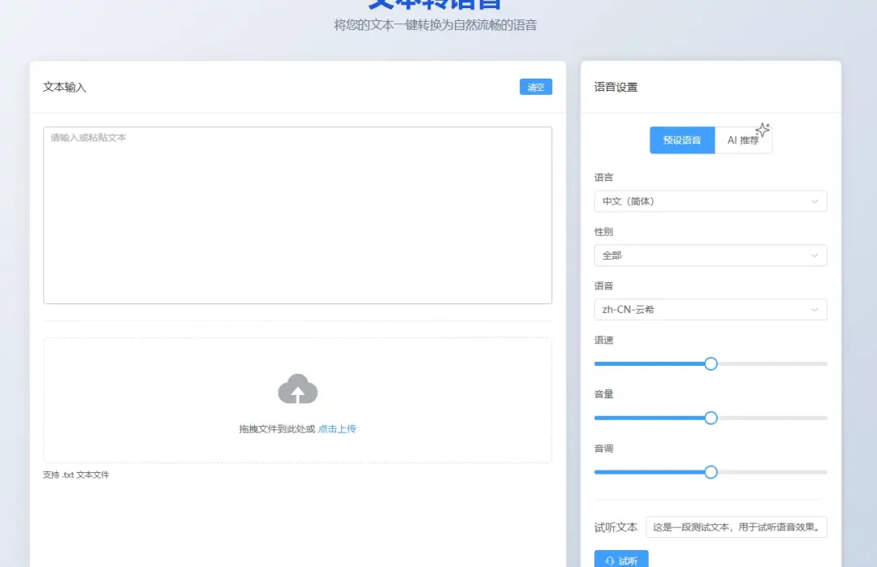Click the 请输入或粘贴文本 text area
This screenshot has width=877, height=567.
tap(298, 213)
